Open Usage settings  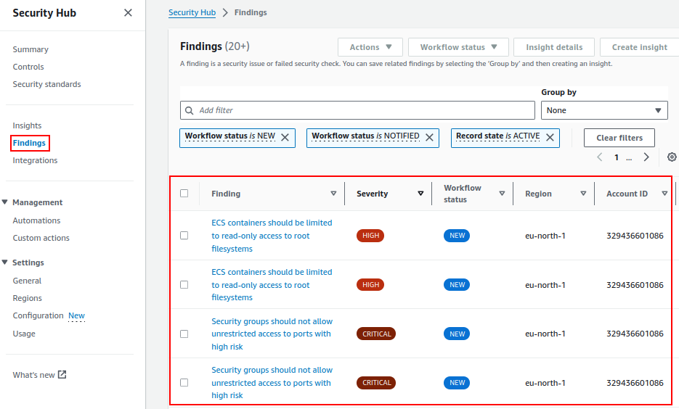tap(24, 334)
